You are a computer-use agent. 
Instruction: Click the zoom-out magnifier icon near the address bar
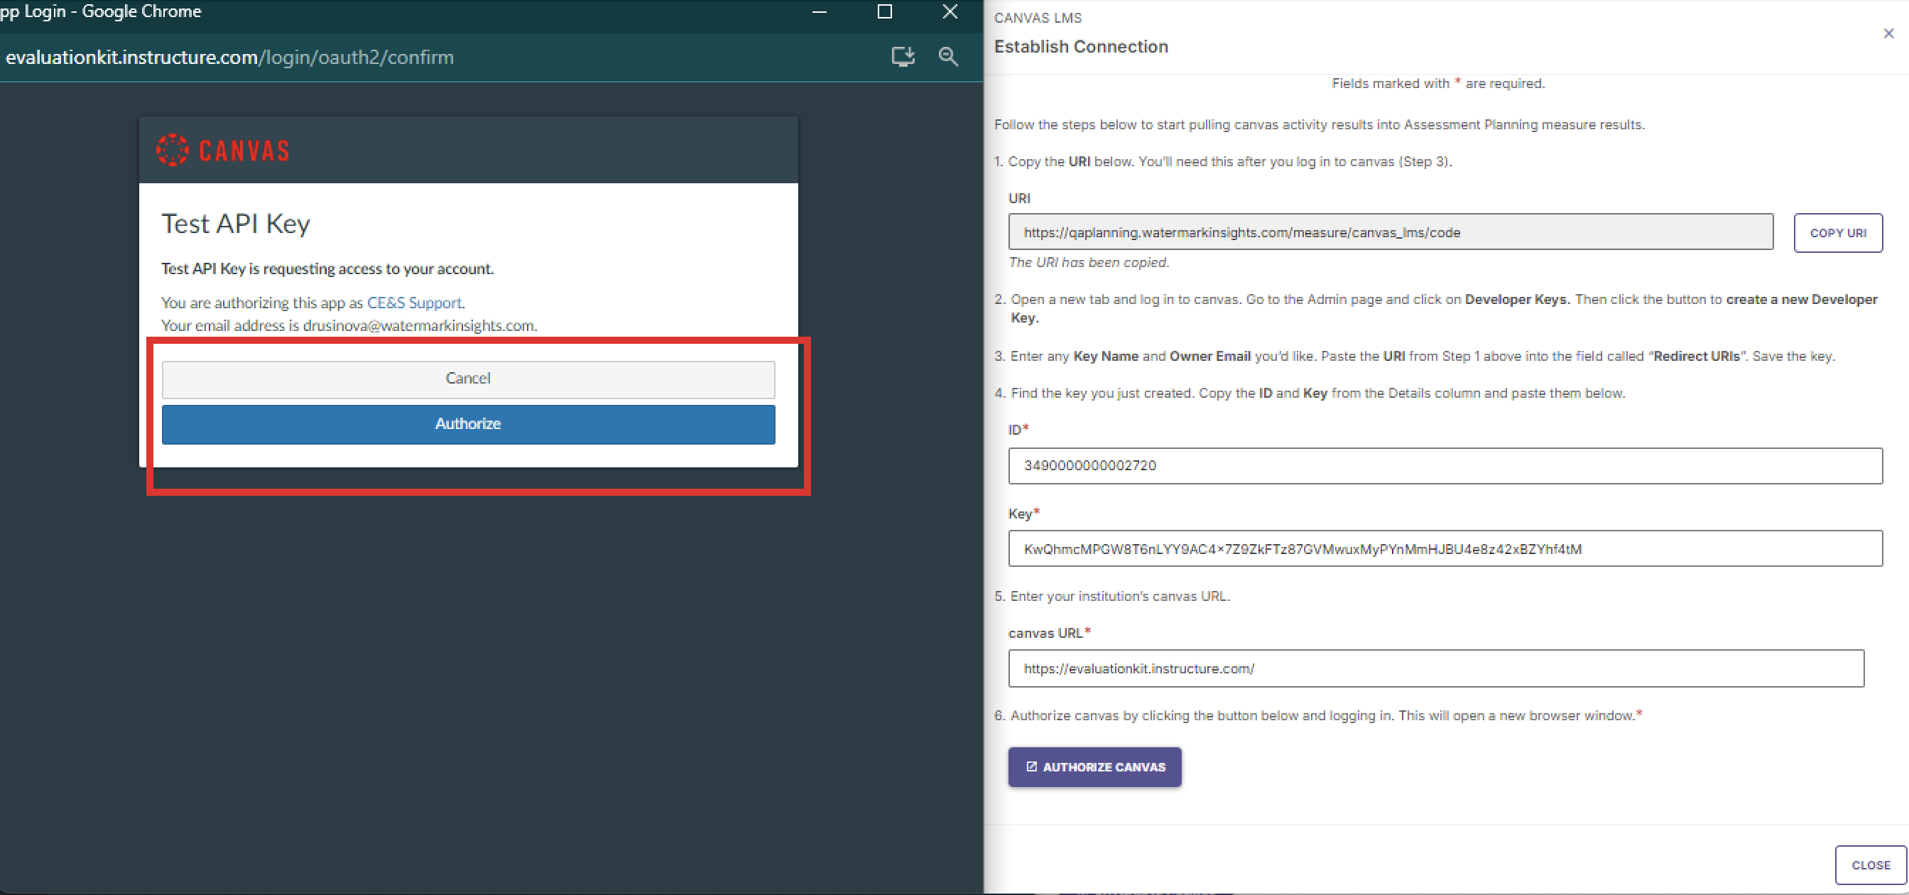click(950, 57)
